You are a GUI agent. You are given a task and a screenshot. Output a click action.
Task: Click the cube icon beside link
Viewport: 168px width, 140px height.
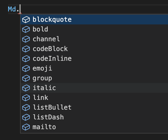[26, 98]
